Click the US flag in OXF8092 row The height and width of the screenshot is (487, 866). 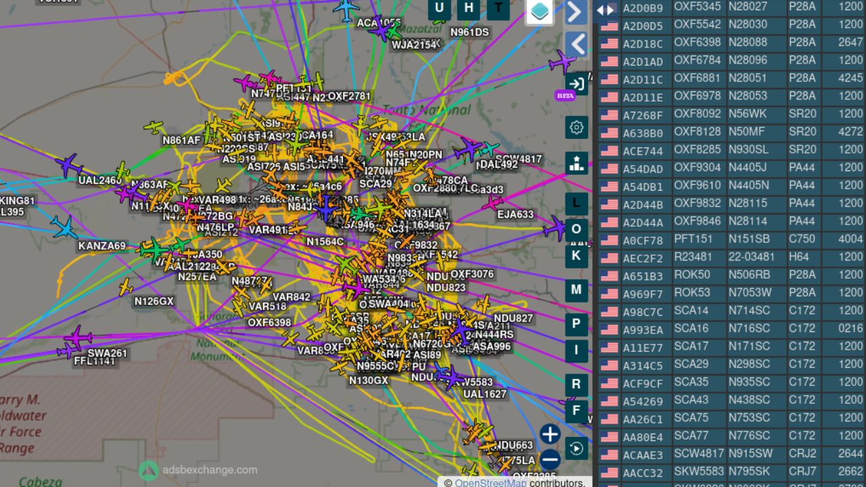point(610,114)
